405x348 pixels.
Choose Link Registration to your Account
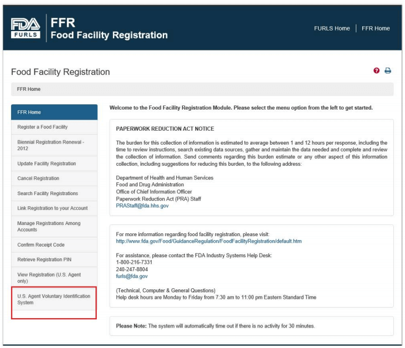(55, 208)
